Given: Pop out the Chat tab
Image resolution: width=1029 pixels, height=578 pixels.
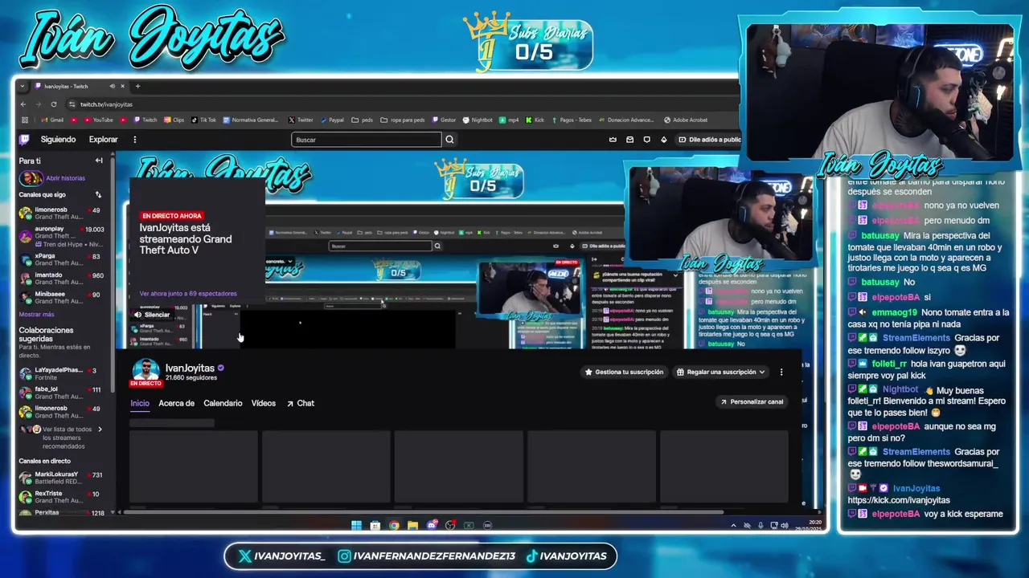Looking at the screenshot, I should tap(301, 403).
